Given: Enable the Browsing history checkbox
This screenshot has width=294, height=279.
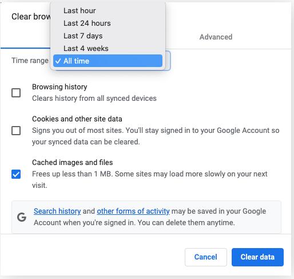Looking at the screenshot, I should [x=16, y=93].
